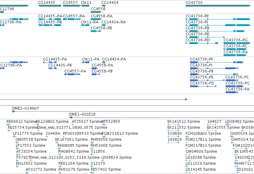Click protein CG43736-PI
The image size is (254, 174).
(x=201, y=65)
